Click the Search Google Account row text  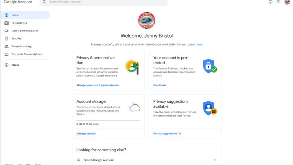click(x=98, y=160)
